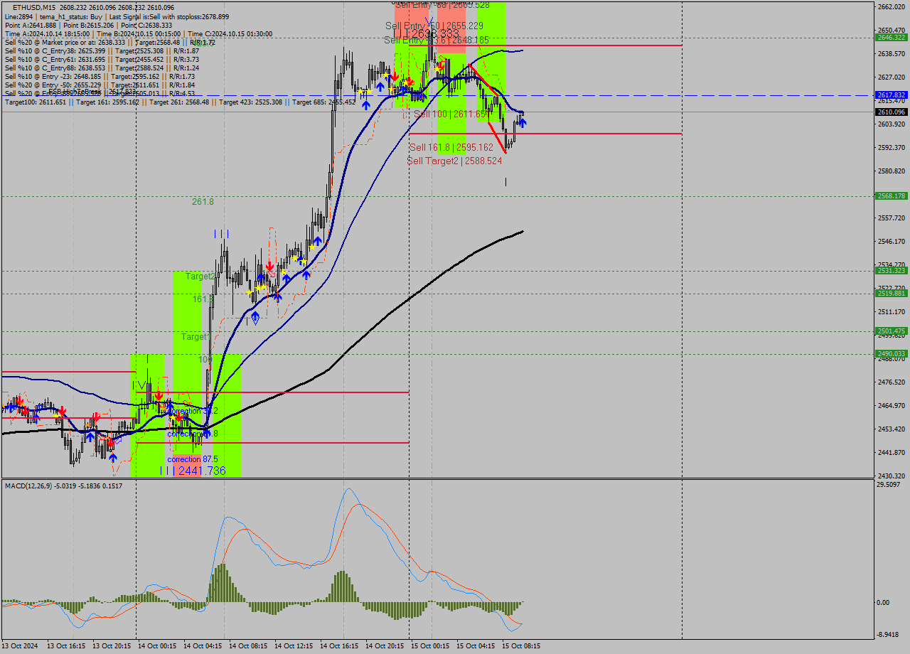Click the MACD scale value -8.9418
910x654 pixels.
[x=889, y=635]
